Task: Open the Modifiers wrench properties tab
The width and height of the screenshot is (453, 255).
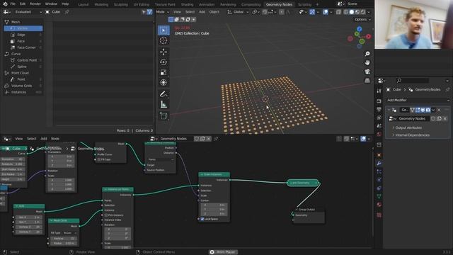Action: pyautogui.click(x=379, y=164)
